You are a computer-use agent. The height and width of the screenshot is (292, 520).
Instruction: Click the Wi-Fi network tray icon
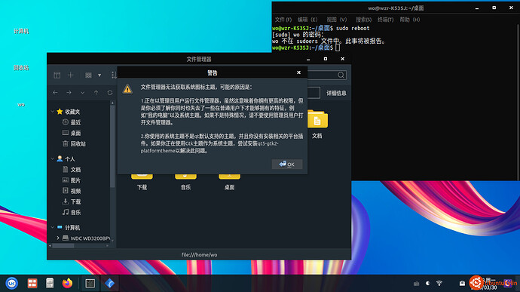coord(439,284)
